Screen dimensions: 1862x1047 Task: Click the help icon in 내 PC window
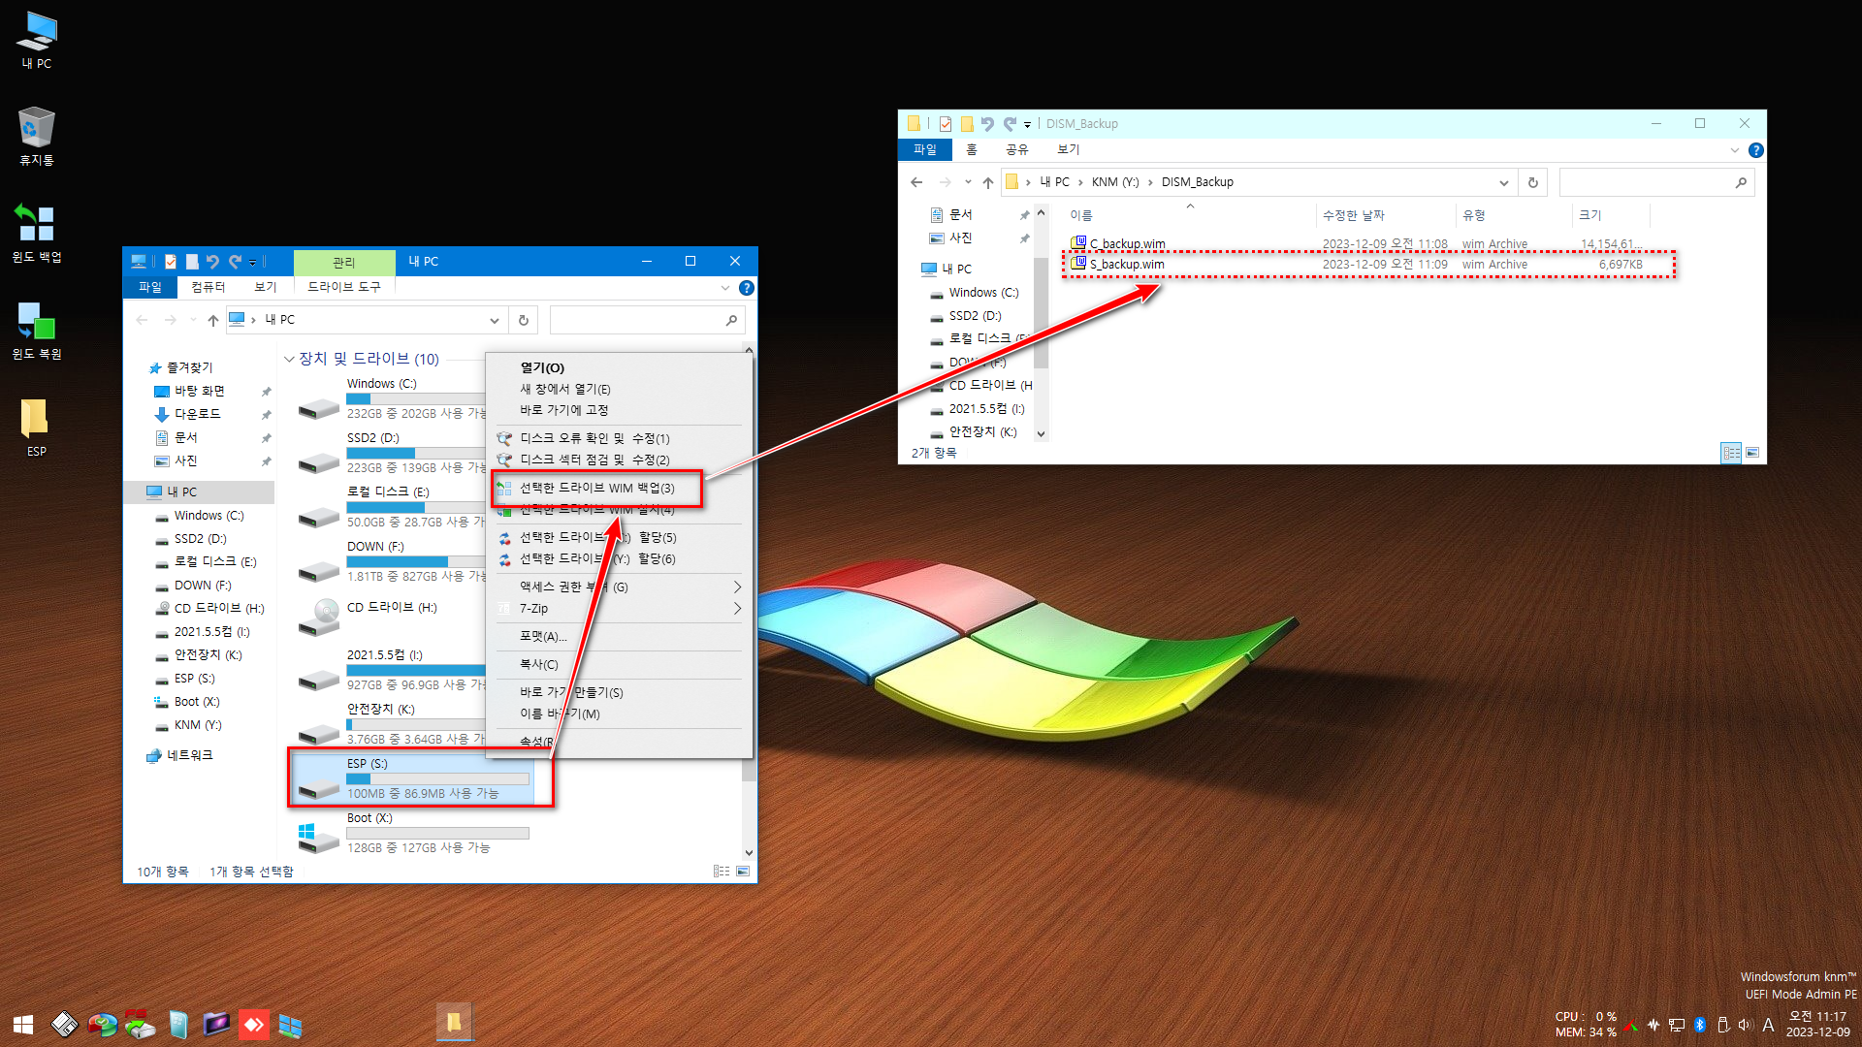pyautogui.click(x=746, y=288)
